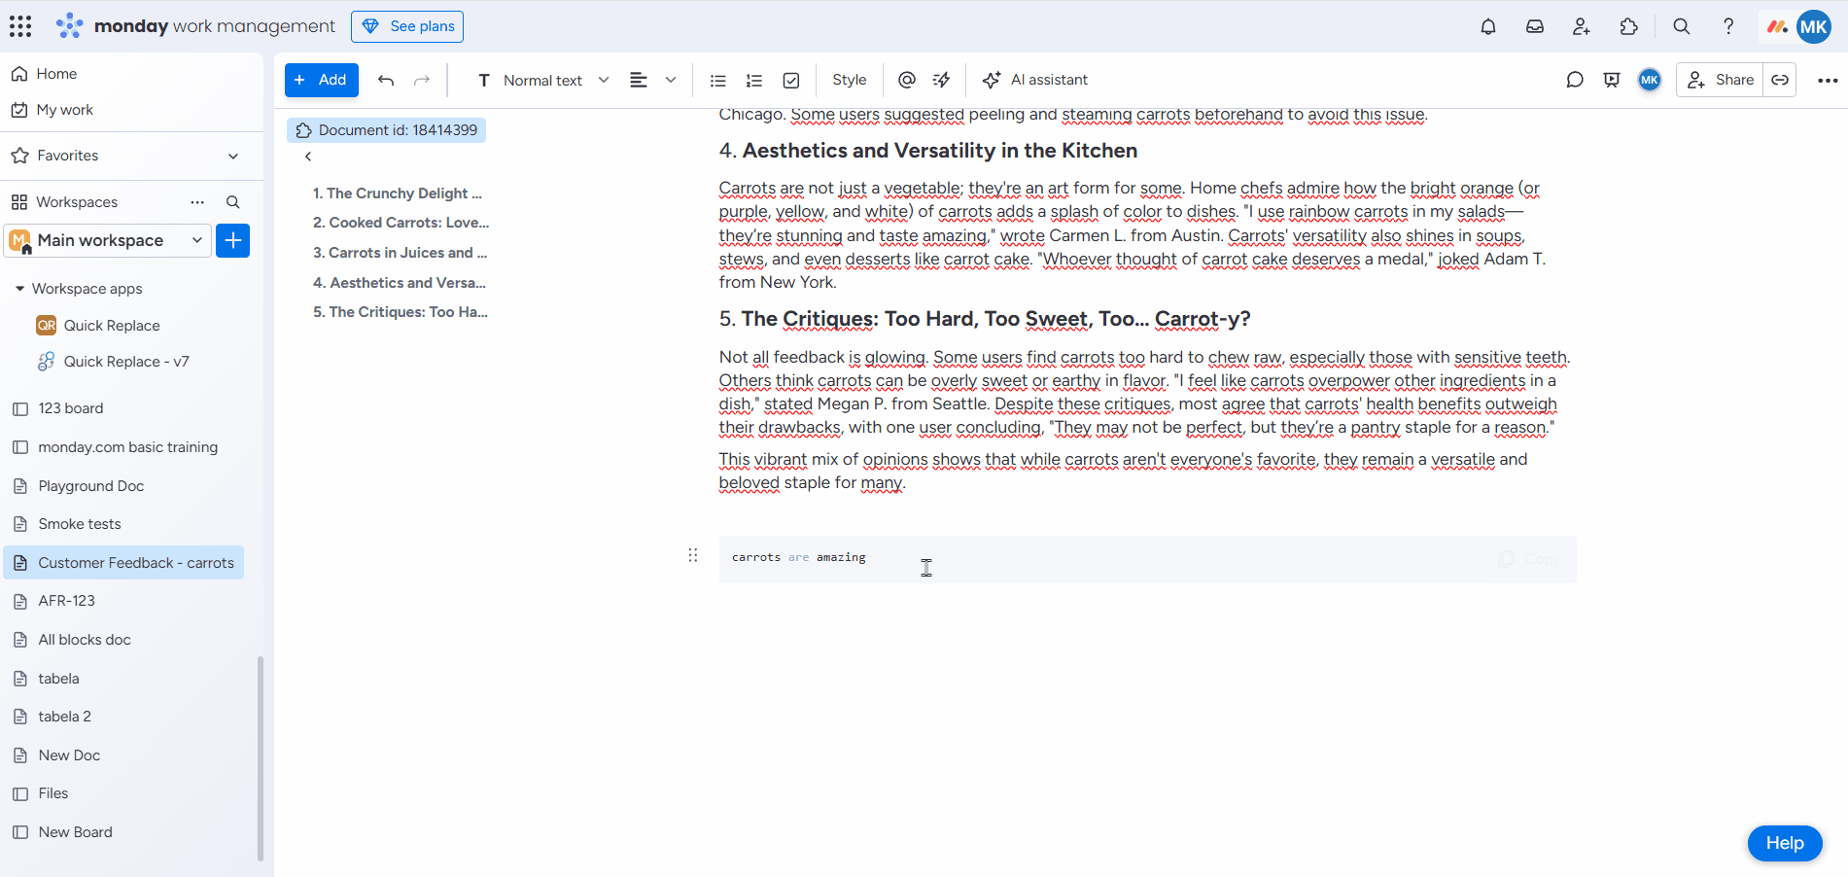Open the Main workspace selector dropdown

[108, 240]
